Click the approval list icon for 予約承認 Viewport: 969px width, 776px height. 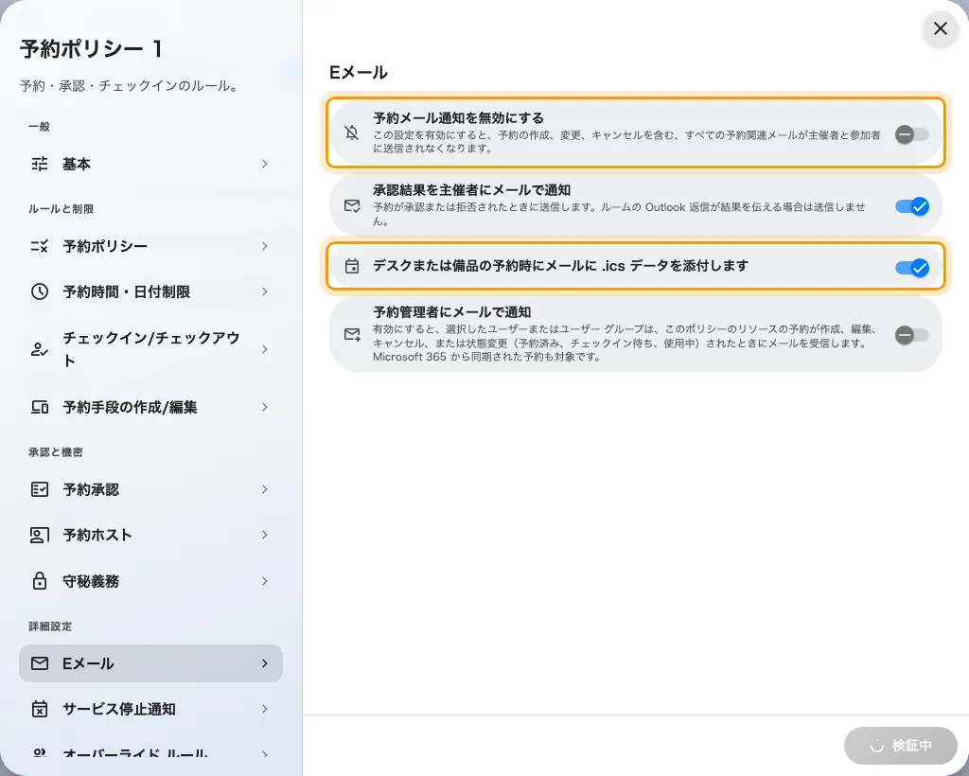pyautogui.click(x=40, y=489)
